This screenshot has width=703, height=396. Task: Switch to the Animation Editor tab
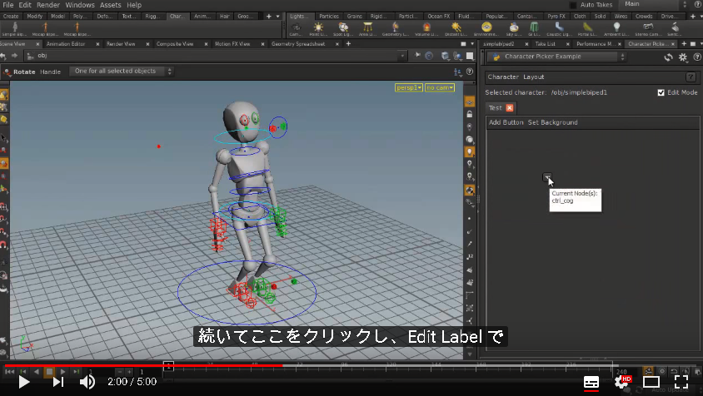[66, 44]
